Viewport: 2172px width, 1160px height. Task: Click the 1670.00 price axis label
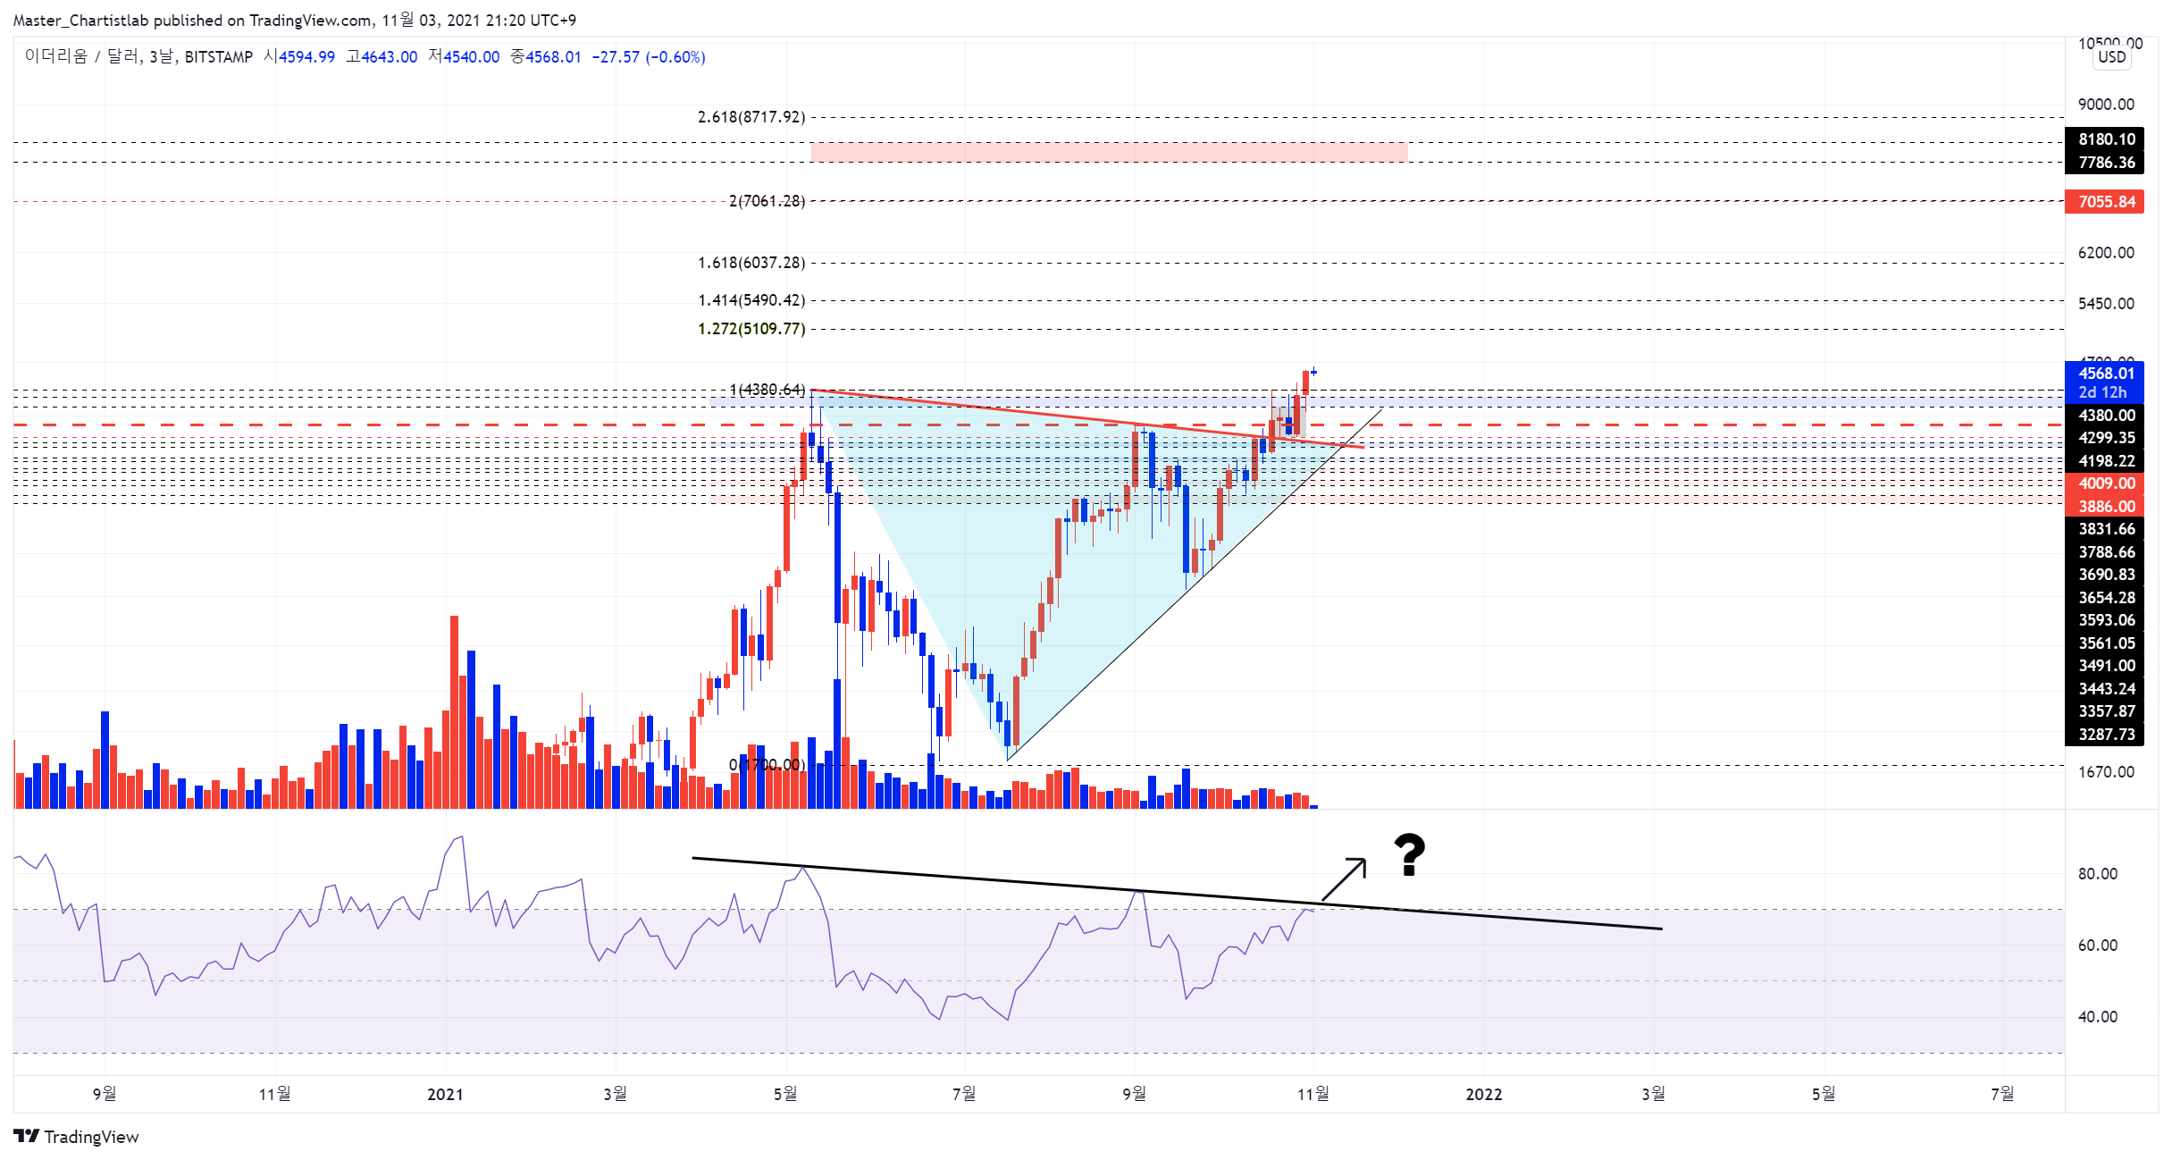tap(2106, 772)
